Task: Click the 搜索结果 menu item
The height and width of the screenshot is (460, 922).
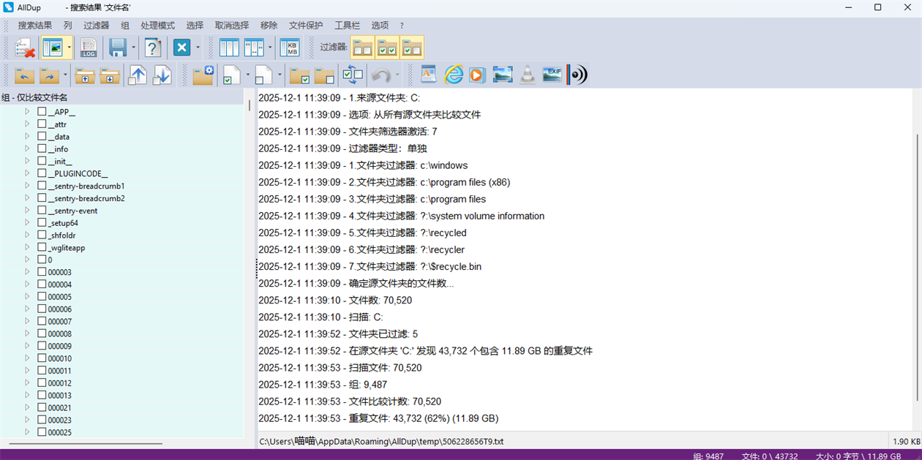Action: (34, 25)
